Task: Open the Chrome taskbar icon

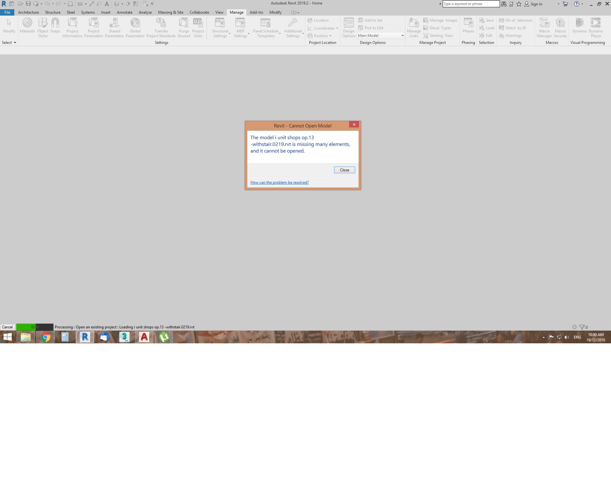Action: 46,337
